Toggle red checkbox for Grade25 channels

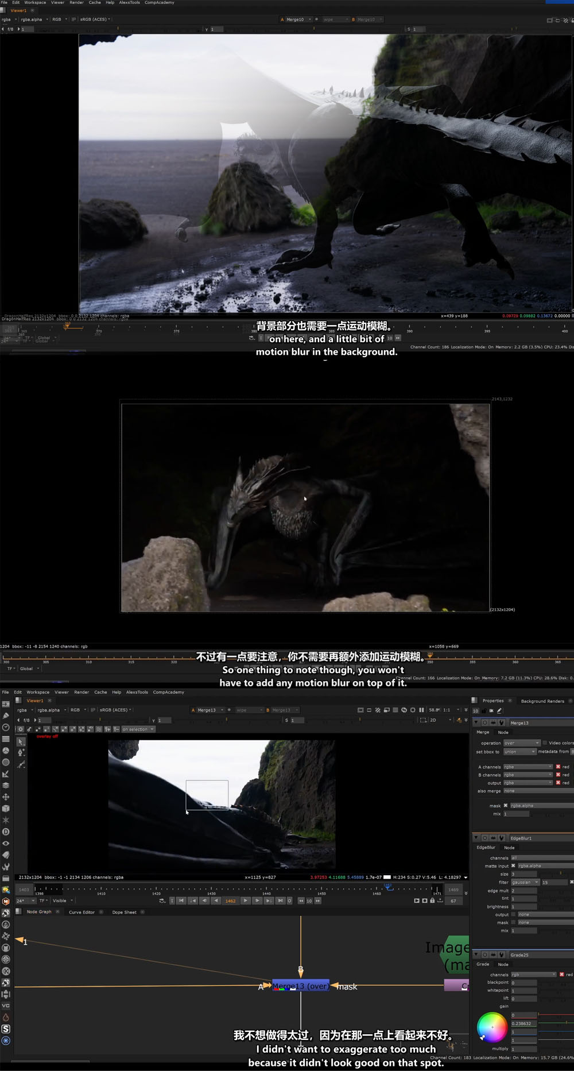(561, 975)
